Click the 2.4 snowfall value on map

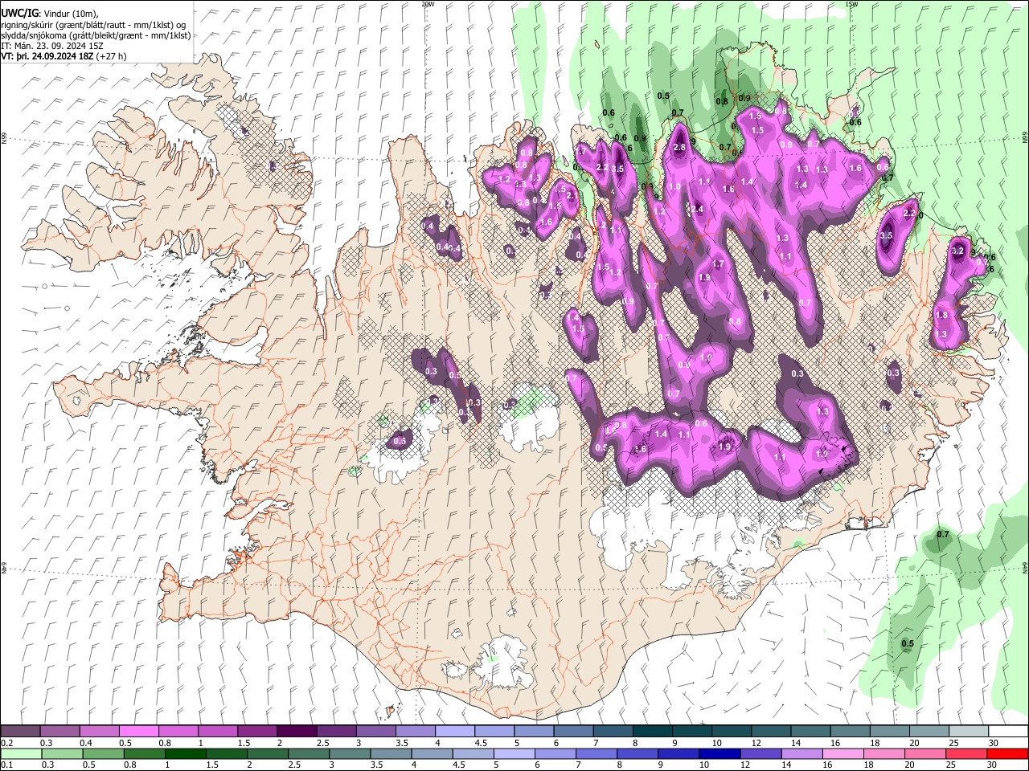(x=697, y=210)
